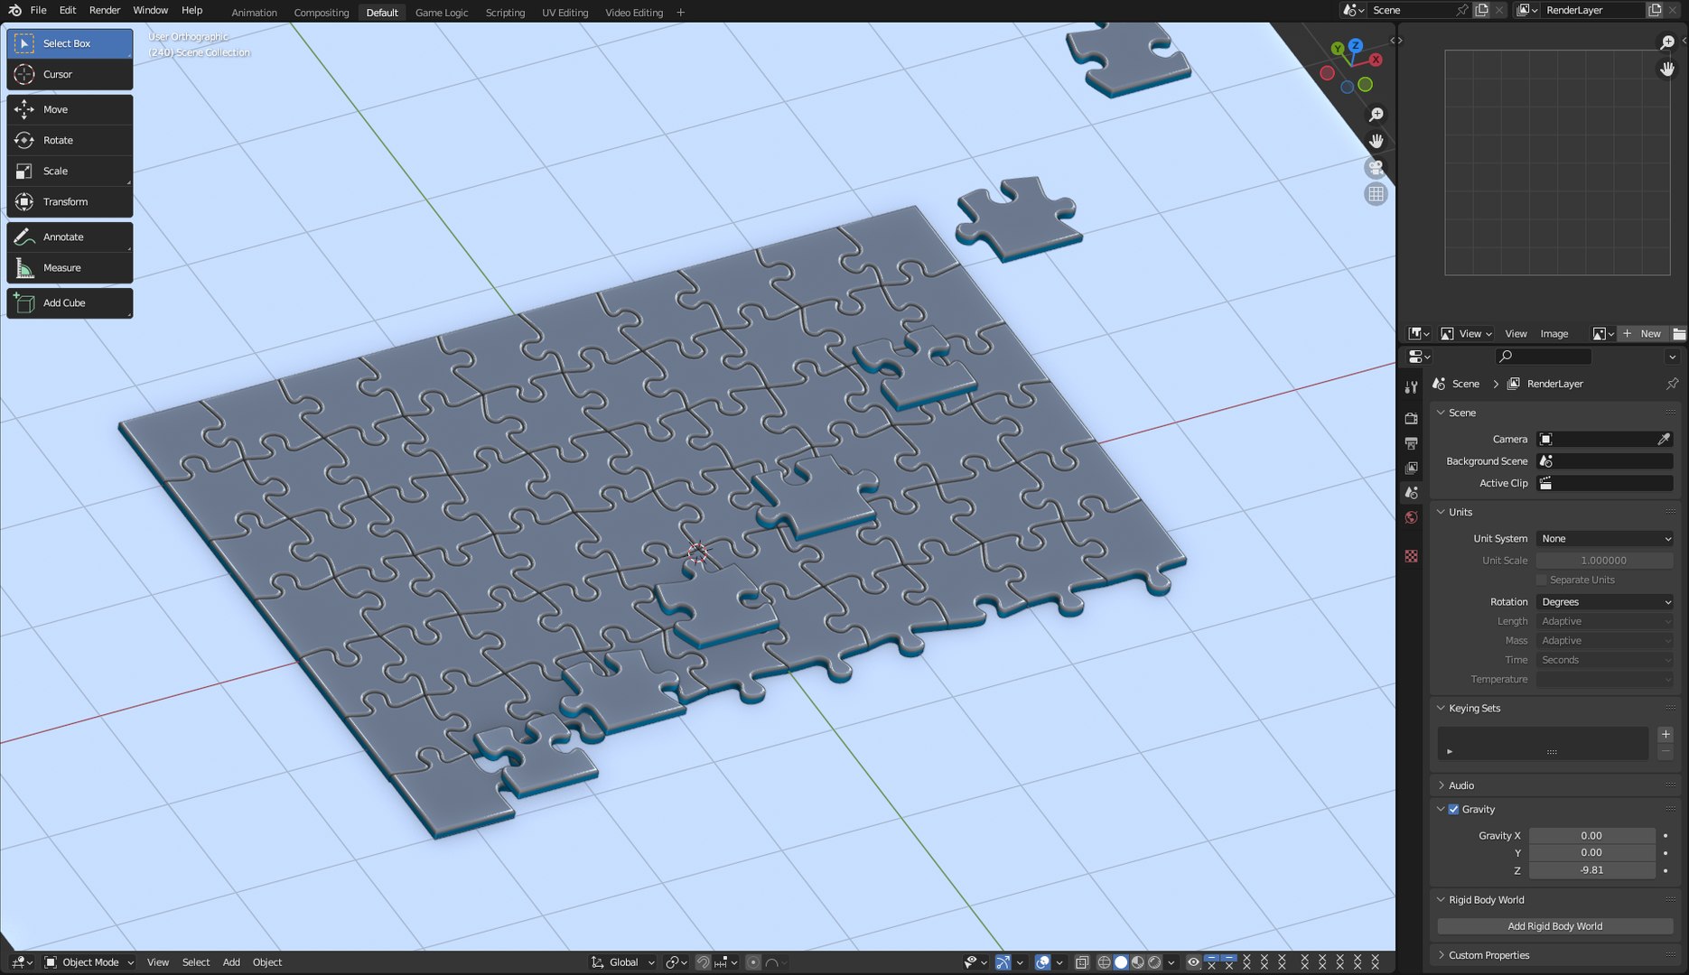1689x975 pixels.
Task: Add a new workspace tab with plus
Action: [x=680, y=13]
